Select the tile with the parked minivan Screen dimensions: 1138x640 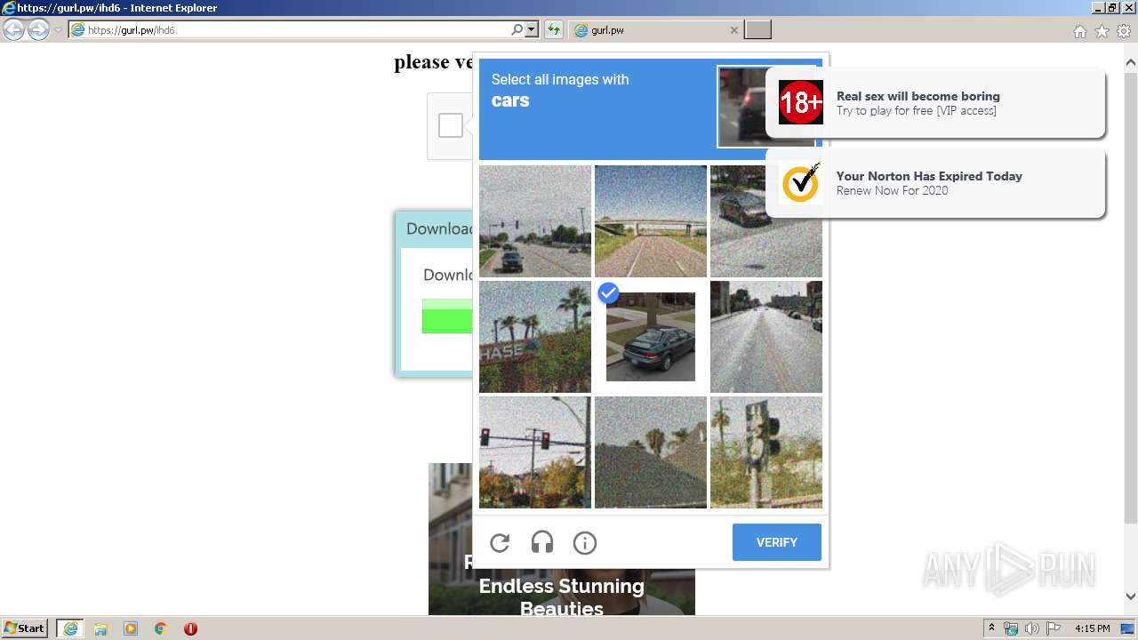tap(766, 221)
